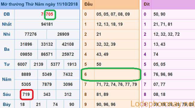Viewport: 195px width, 108px height.
Task: Pick Năm prize number 5349
Action: (47, 74)
